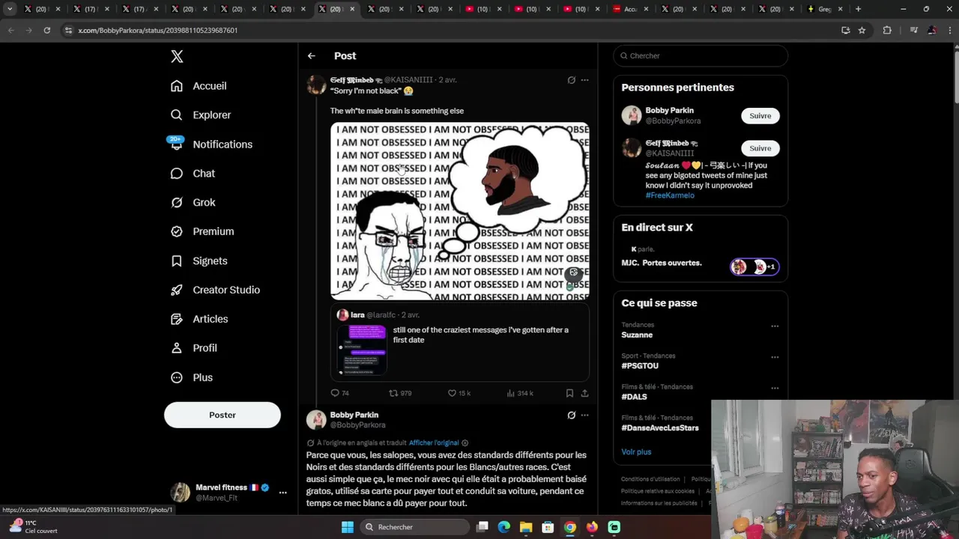The image size is (959, 539).
Task: Open Chrome extensions puzzle icon
Action: click(887, 30)
